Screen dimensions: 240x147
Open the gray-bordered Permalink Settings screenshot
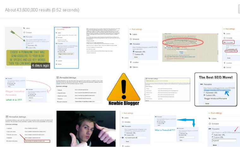coord(167,90)
